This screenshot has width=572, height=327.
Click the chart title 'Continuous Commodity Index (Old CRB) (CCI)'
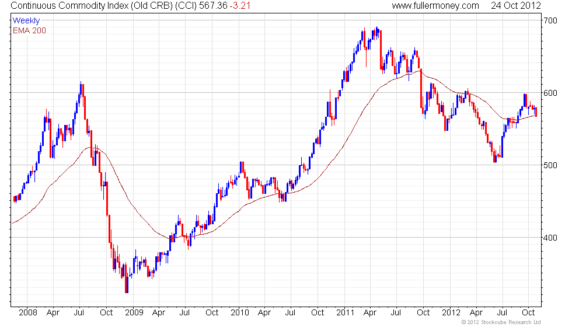(104, 6)
